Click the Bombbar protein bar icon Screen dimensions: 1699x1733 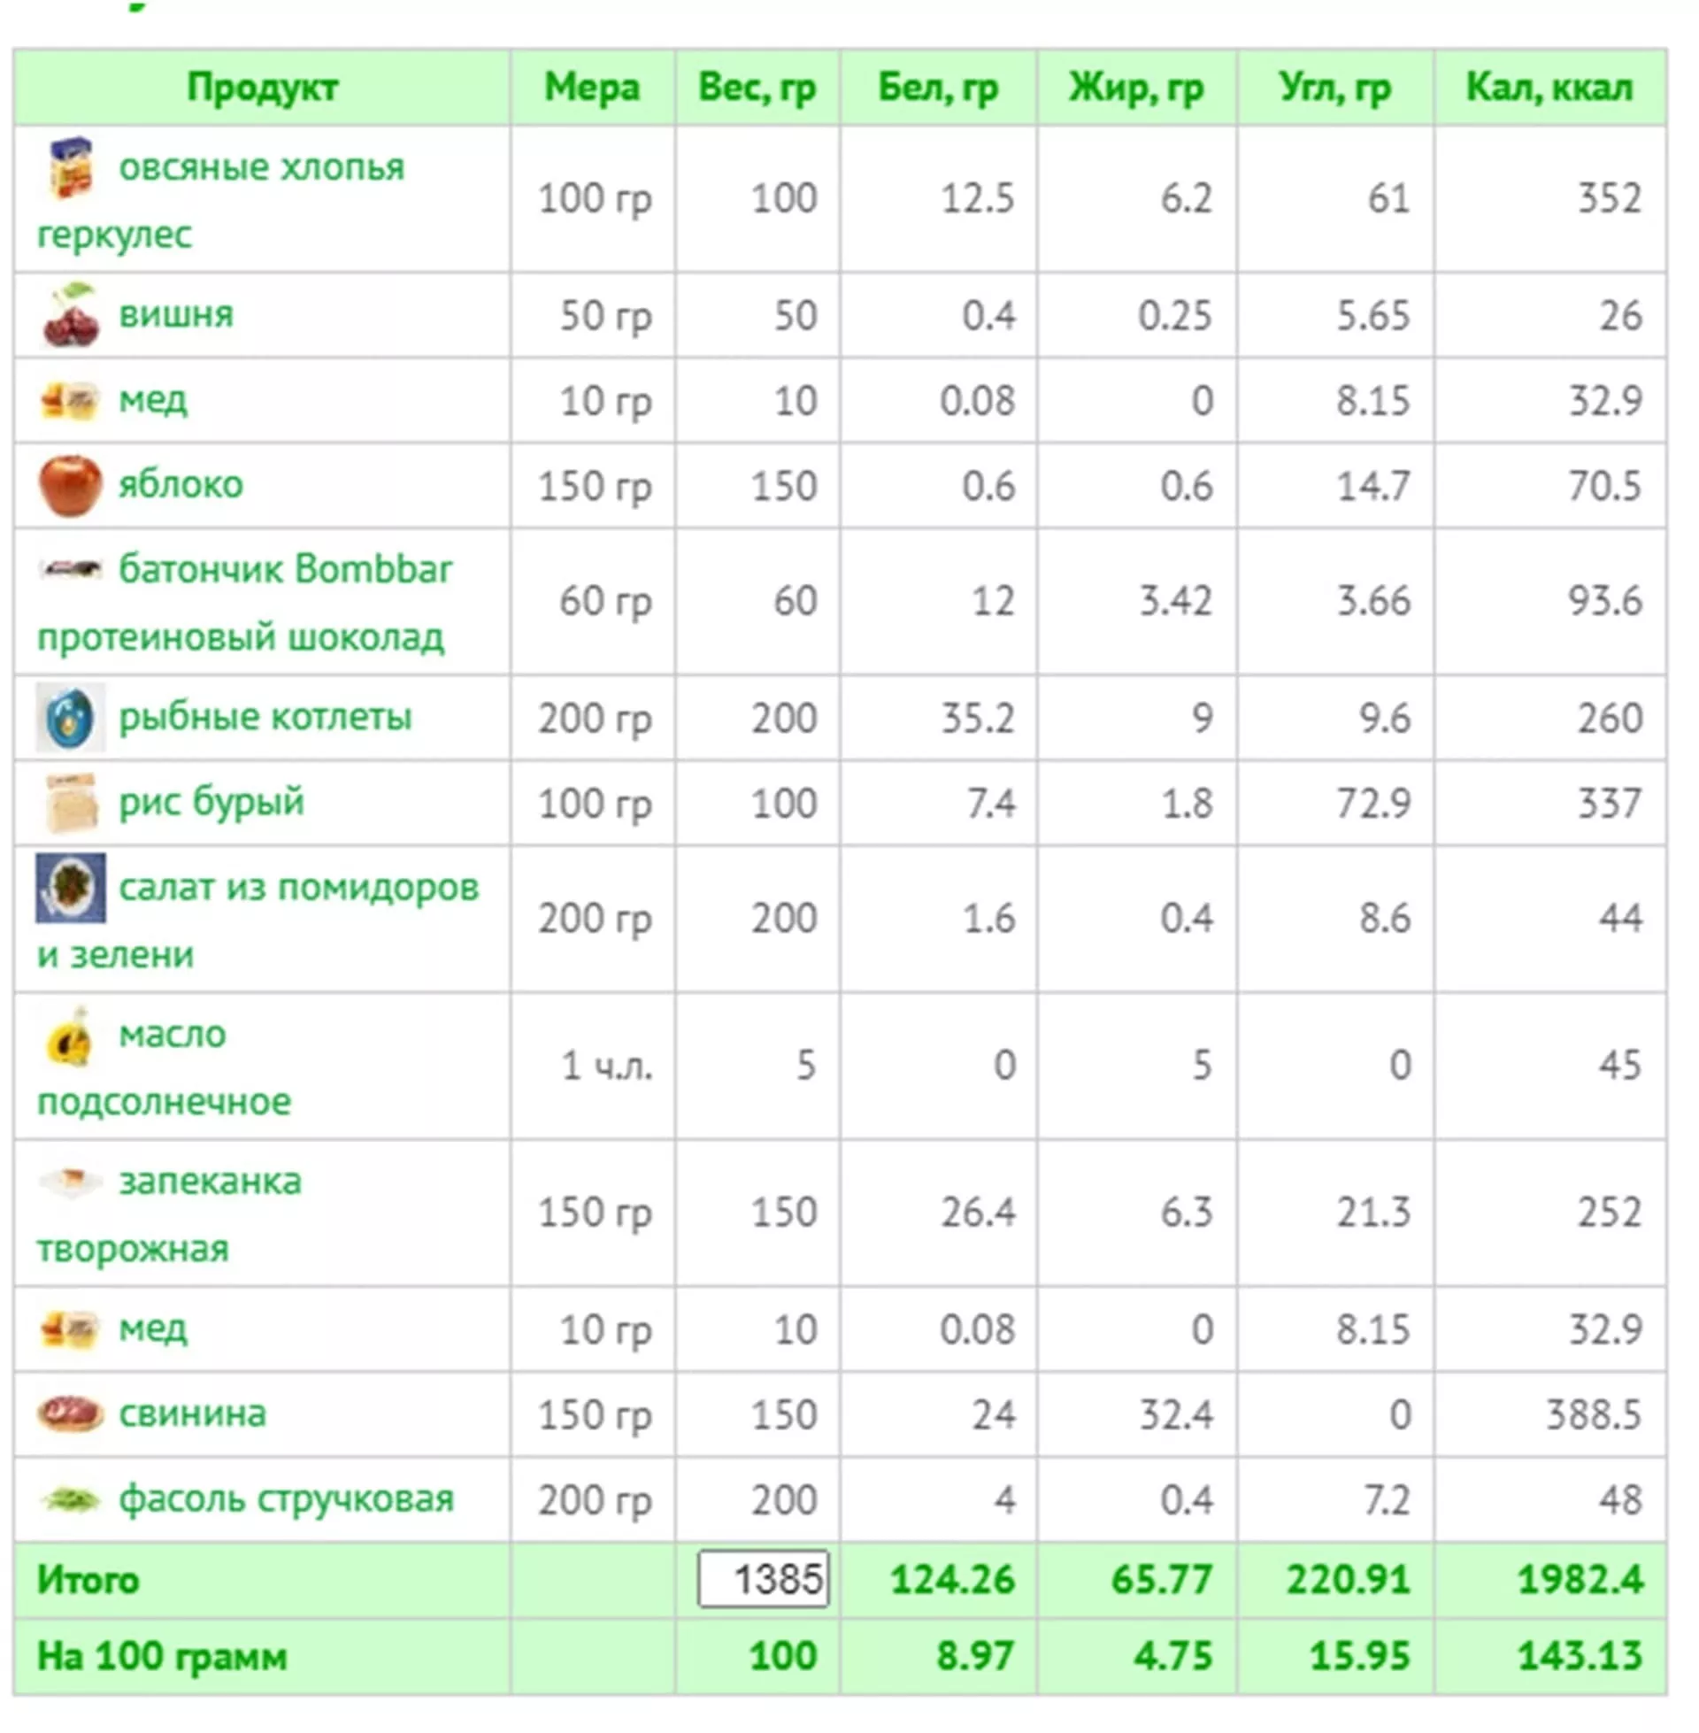click(70, 568)
